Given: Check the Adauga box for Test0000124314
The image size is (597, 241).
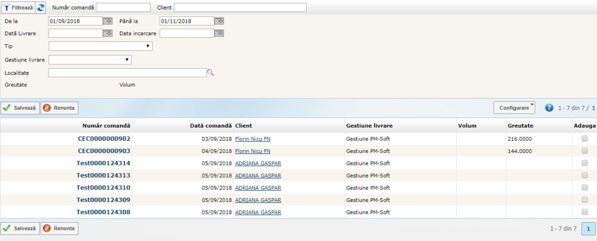Looking at the screenshot, I should [585, 163].
